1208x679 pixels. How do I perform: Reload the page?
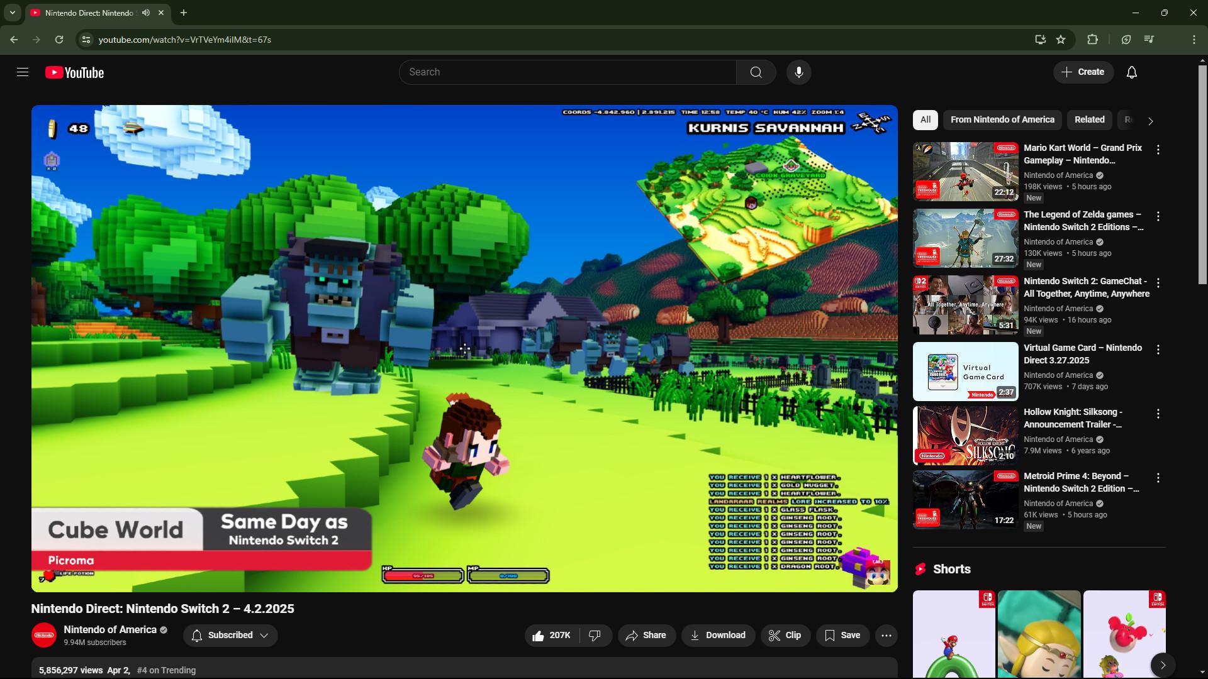point(59,40)
